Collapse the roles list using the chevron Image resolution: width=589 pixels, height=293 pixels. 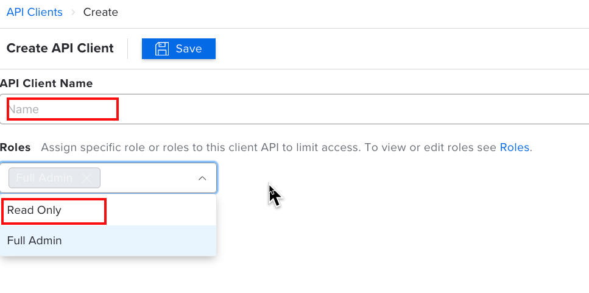coord(202,178)
